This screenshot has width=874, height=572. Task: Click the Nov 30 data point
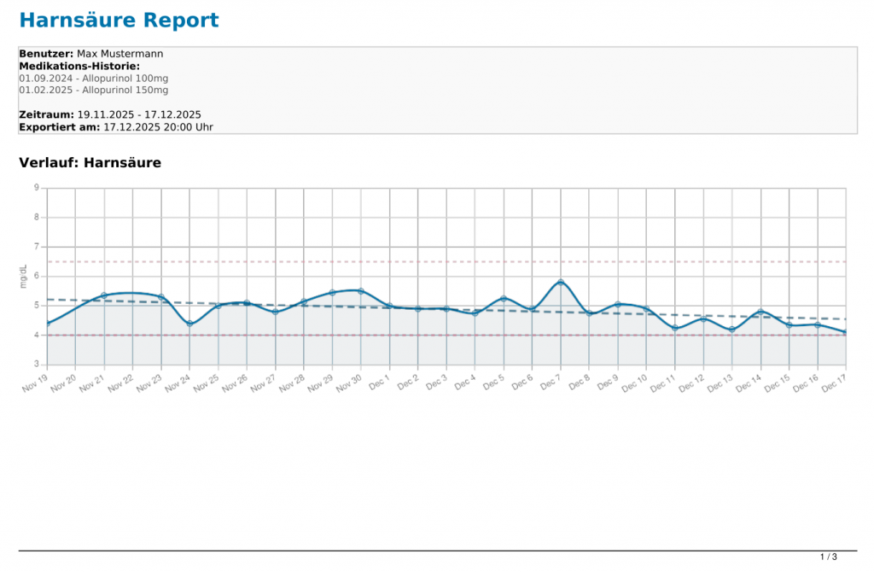(361, 291)
